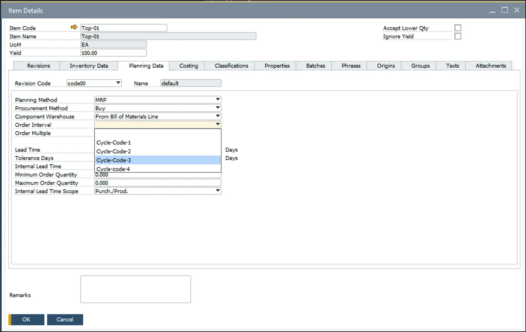Choose the blank option in Order Interval list

[x=158, y=134]
